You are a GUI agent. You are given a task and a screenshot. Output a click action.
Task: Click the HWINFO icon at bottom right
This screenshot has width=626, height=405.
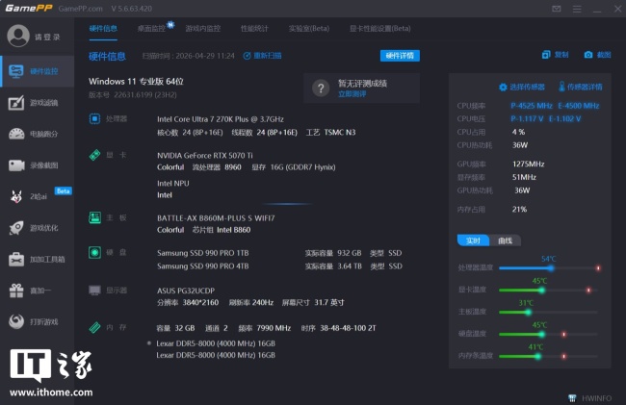coord(572,398)
